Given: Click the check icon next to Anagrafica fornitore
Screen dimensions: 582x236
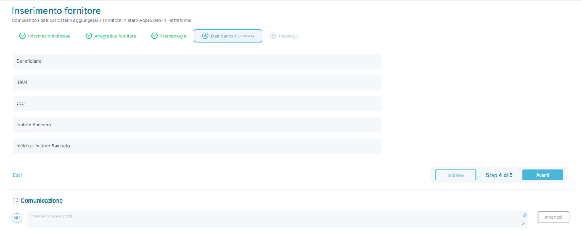Looking at the screenshot, I should 89,36.
